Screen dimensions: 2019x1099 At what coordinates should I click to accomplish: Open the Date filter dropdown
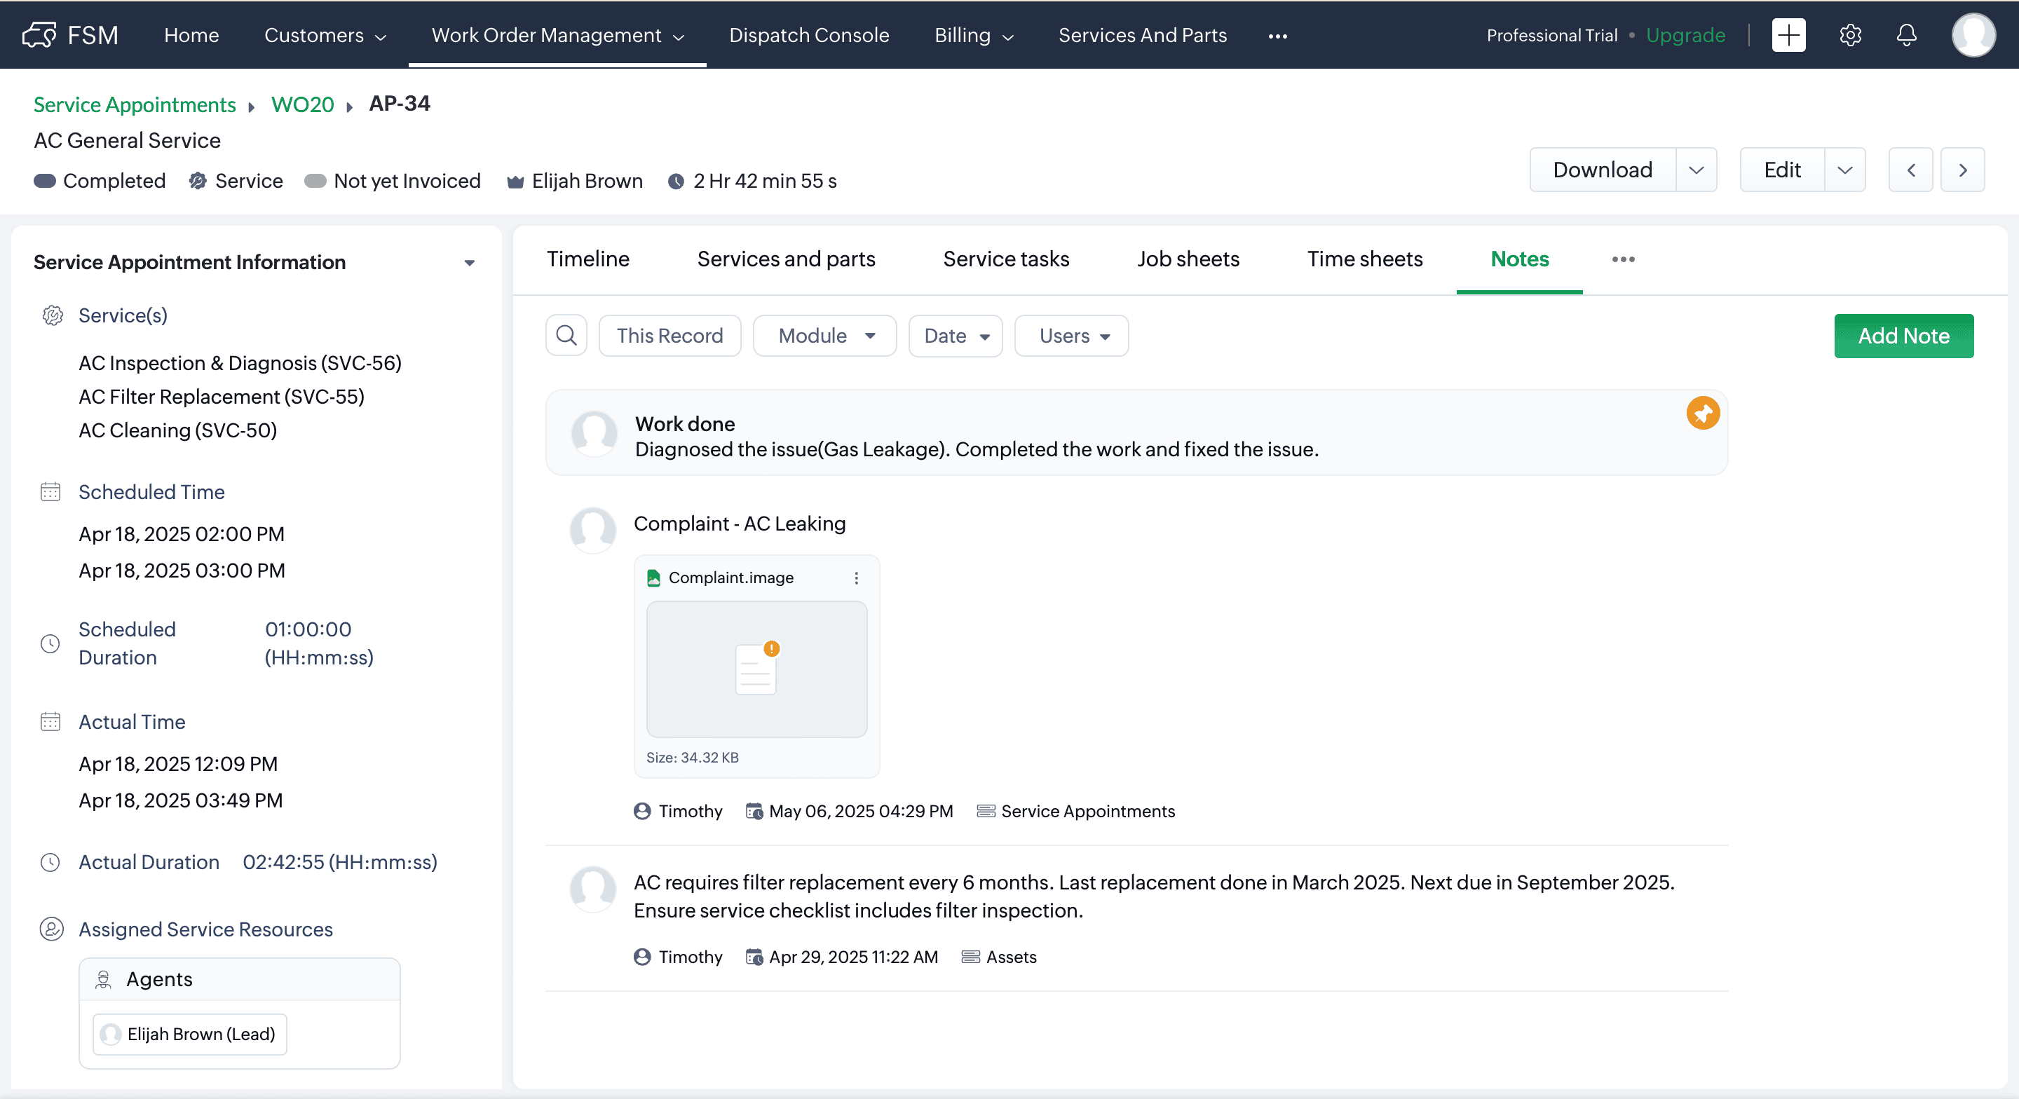click(956, 336)
